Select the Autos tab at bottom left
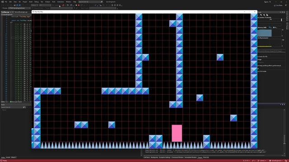 (3, 157)
